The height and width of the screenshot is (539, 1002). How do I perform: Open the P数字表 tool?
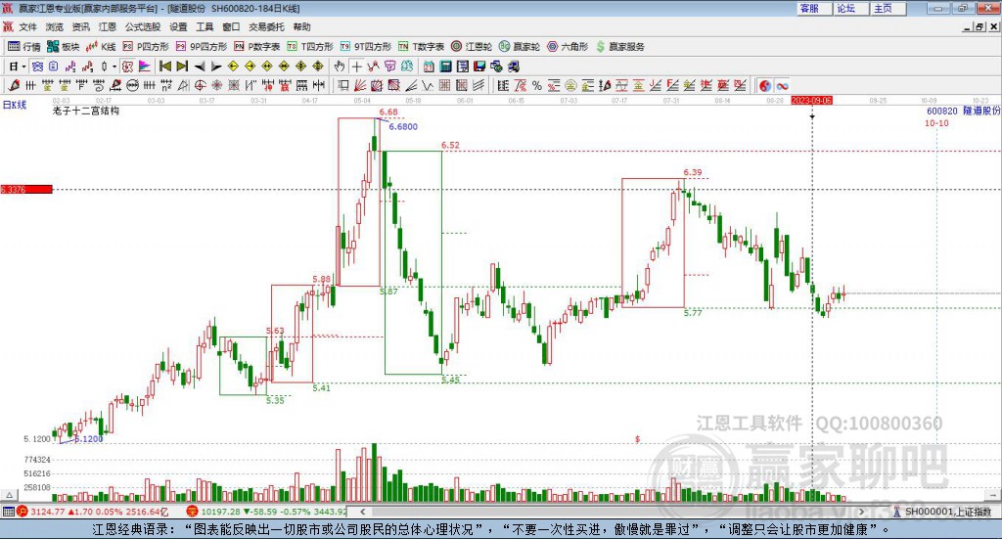[257, 47]
